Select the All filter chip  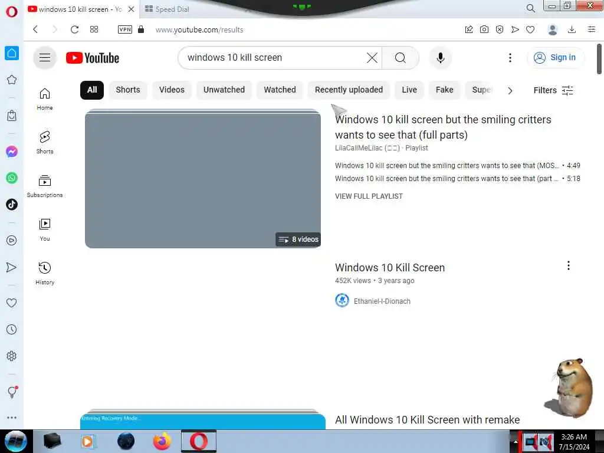tap(92, 90)
